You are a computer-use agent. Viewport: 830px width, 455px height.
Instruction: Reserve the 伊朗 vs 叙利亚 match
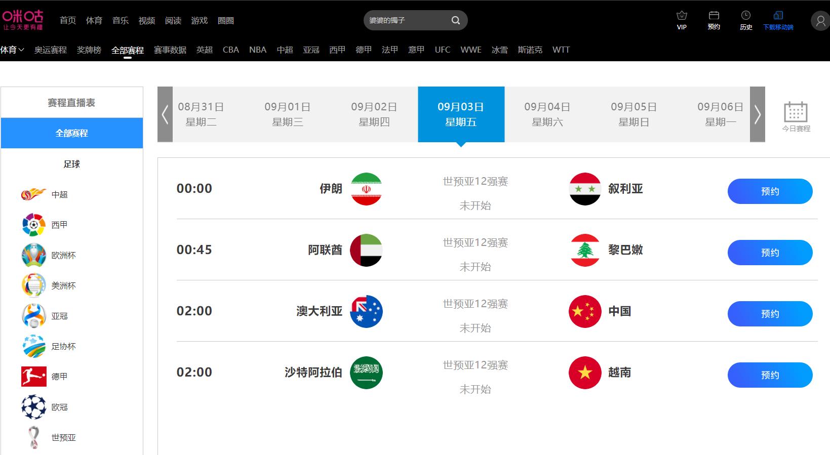click(770, 191)
